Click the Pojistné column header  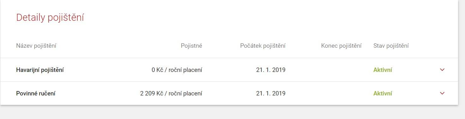click(x=191, y=46)
